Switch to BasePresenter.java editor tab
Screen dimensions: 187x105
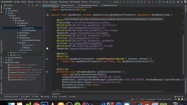pyautogui.click(x=110, y=5)
